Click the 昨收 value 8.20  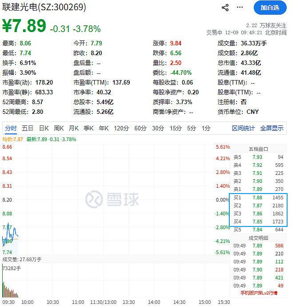pos(96,53)
